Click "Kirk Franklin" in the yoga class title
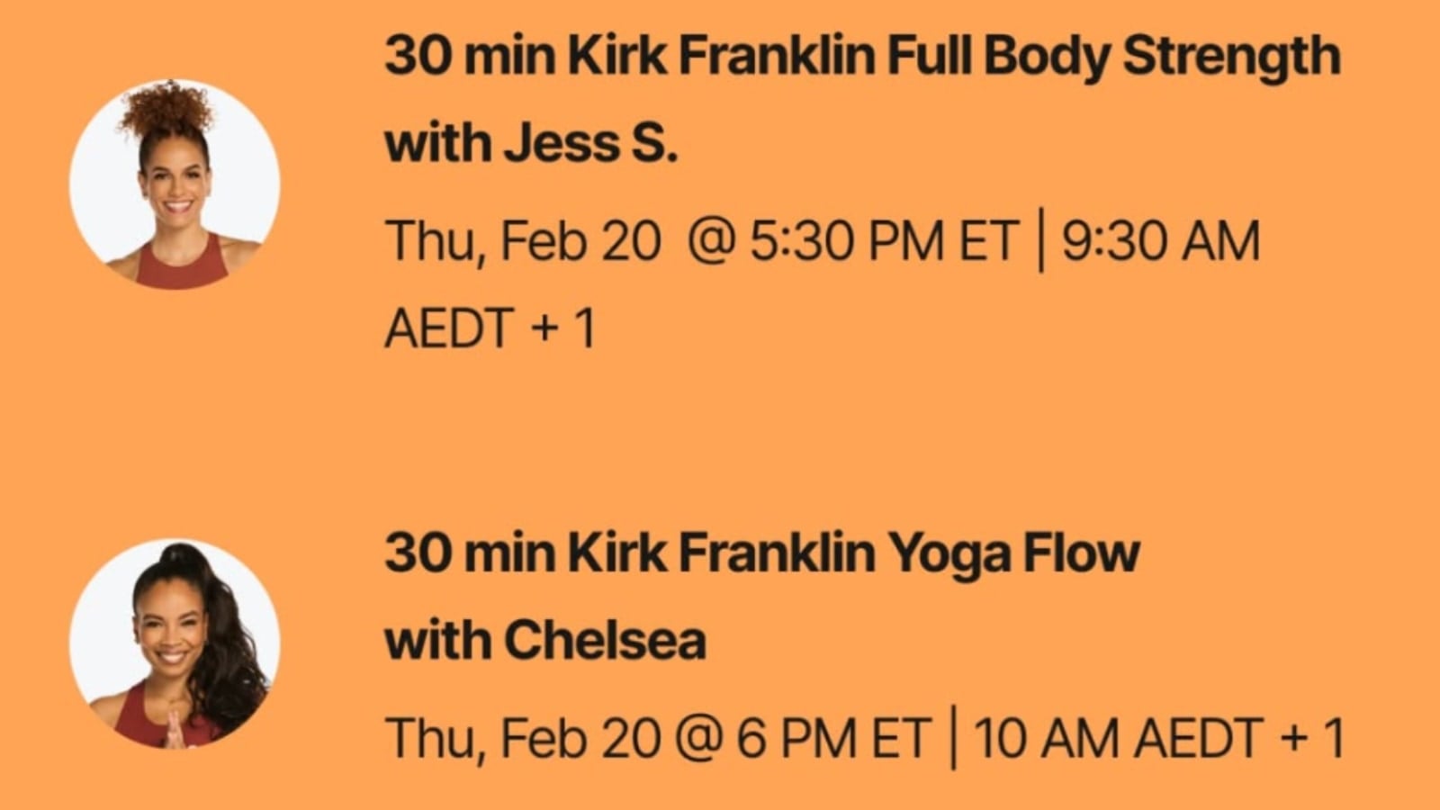Screen dimensions: 1440x810 [x=722, y=553]
